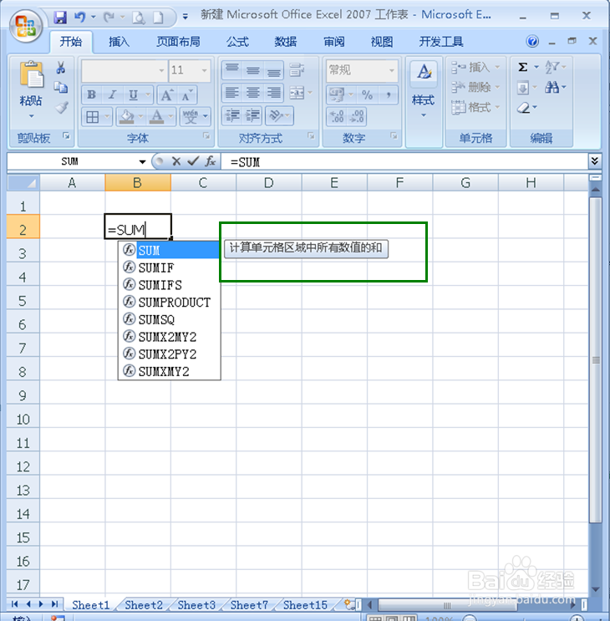Image resolution: width=610 pixels, height=621 pixels.
Task: Switch to the Data tab (数据)
Action: [286, 42]
